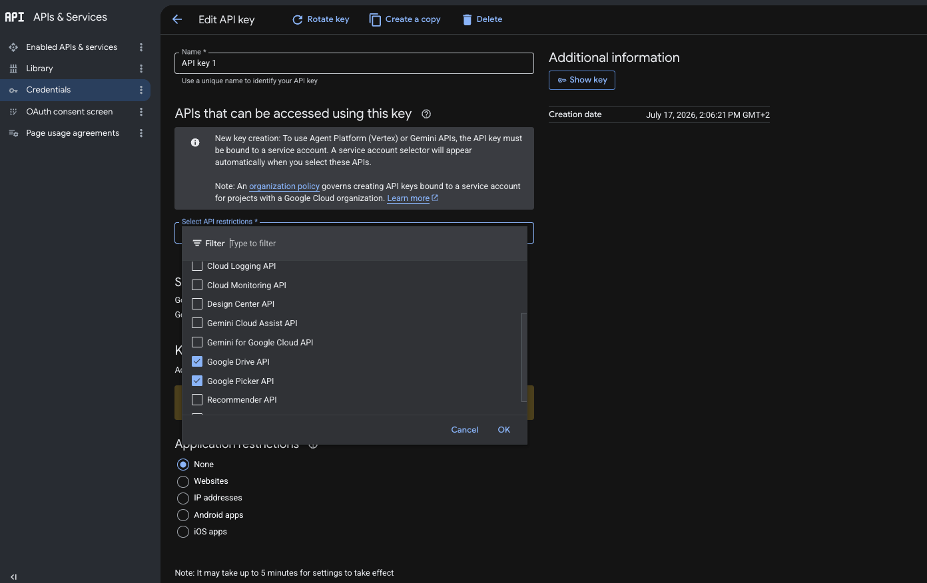Image resolution: width=927 pixels, height=583 pixels.
Task: Click help icon beside APIs accessed heading
Action: pos(426,114)
